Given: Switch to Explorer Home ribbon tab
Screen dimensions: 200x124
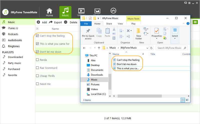Looking at the screenshot, I should coord(97,24).
